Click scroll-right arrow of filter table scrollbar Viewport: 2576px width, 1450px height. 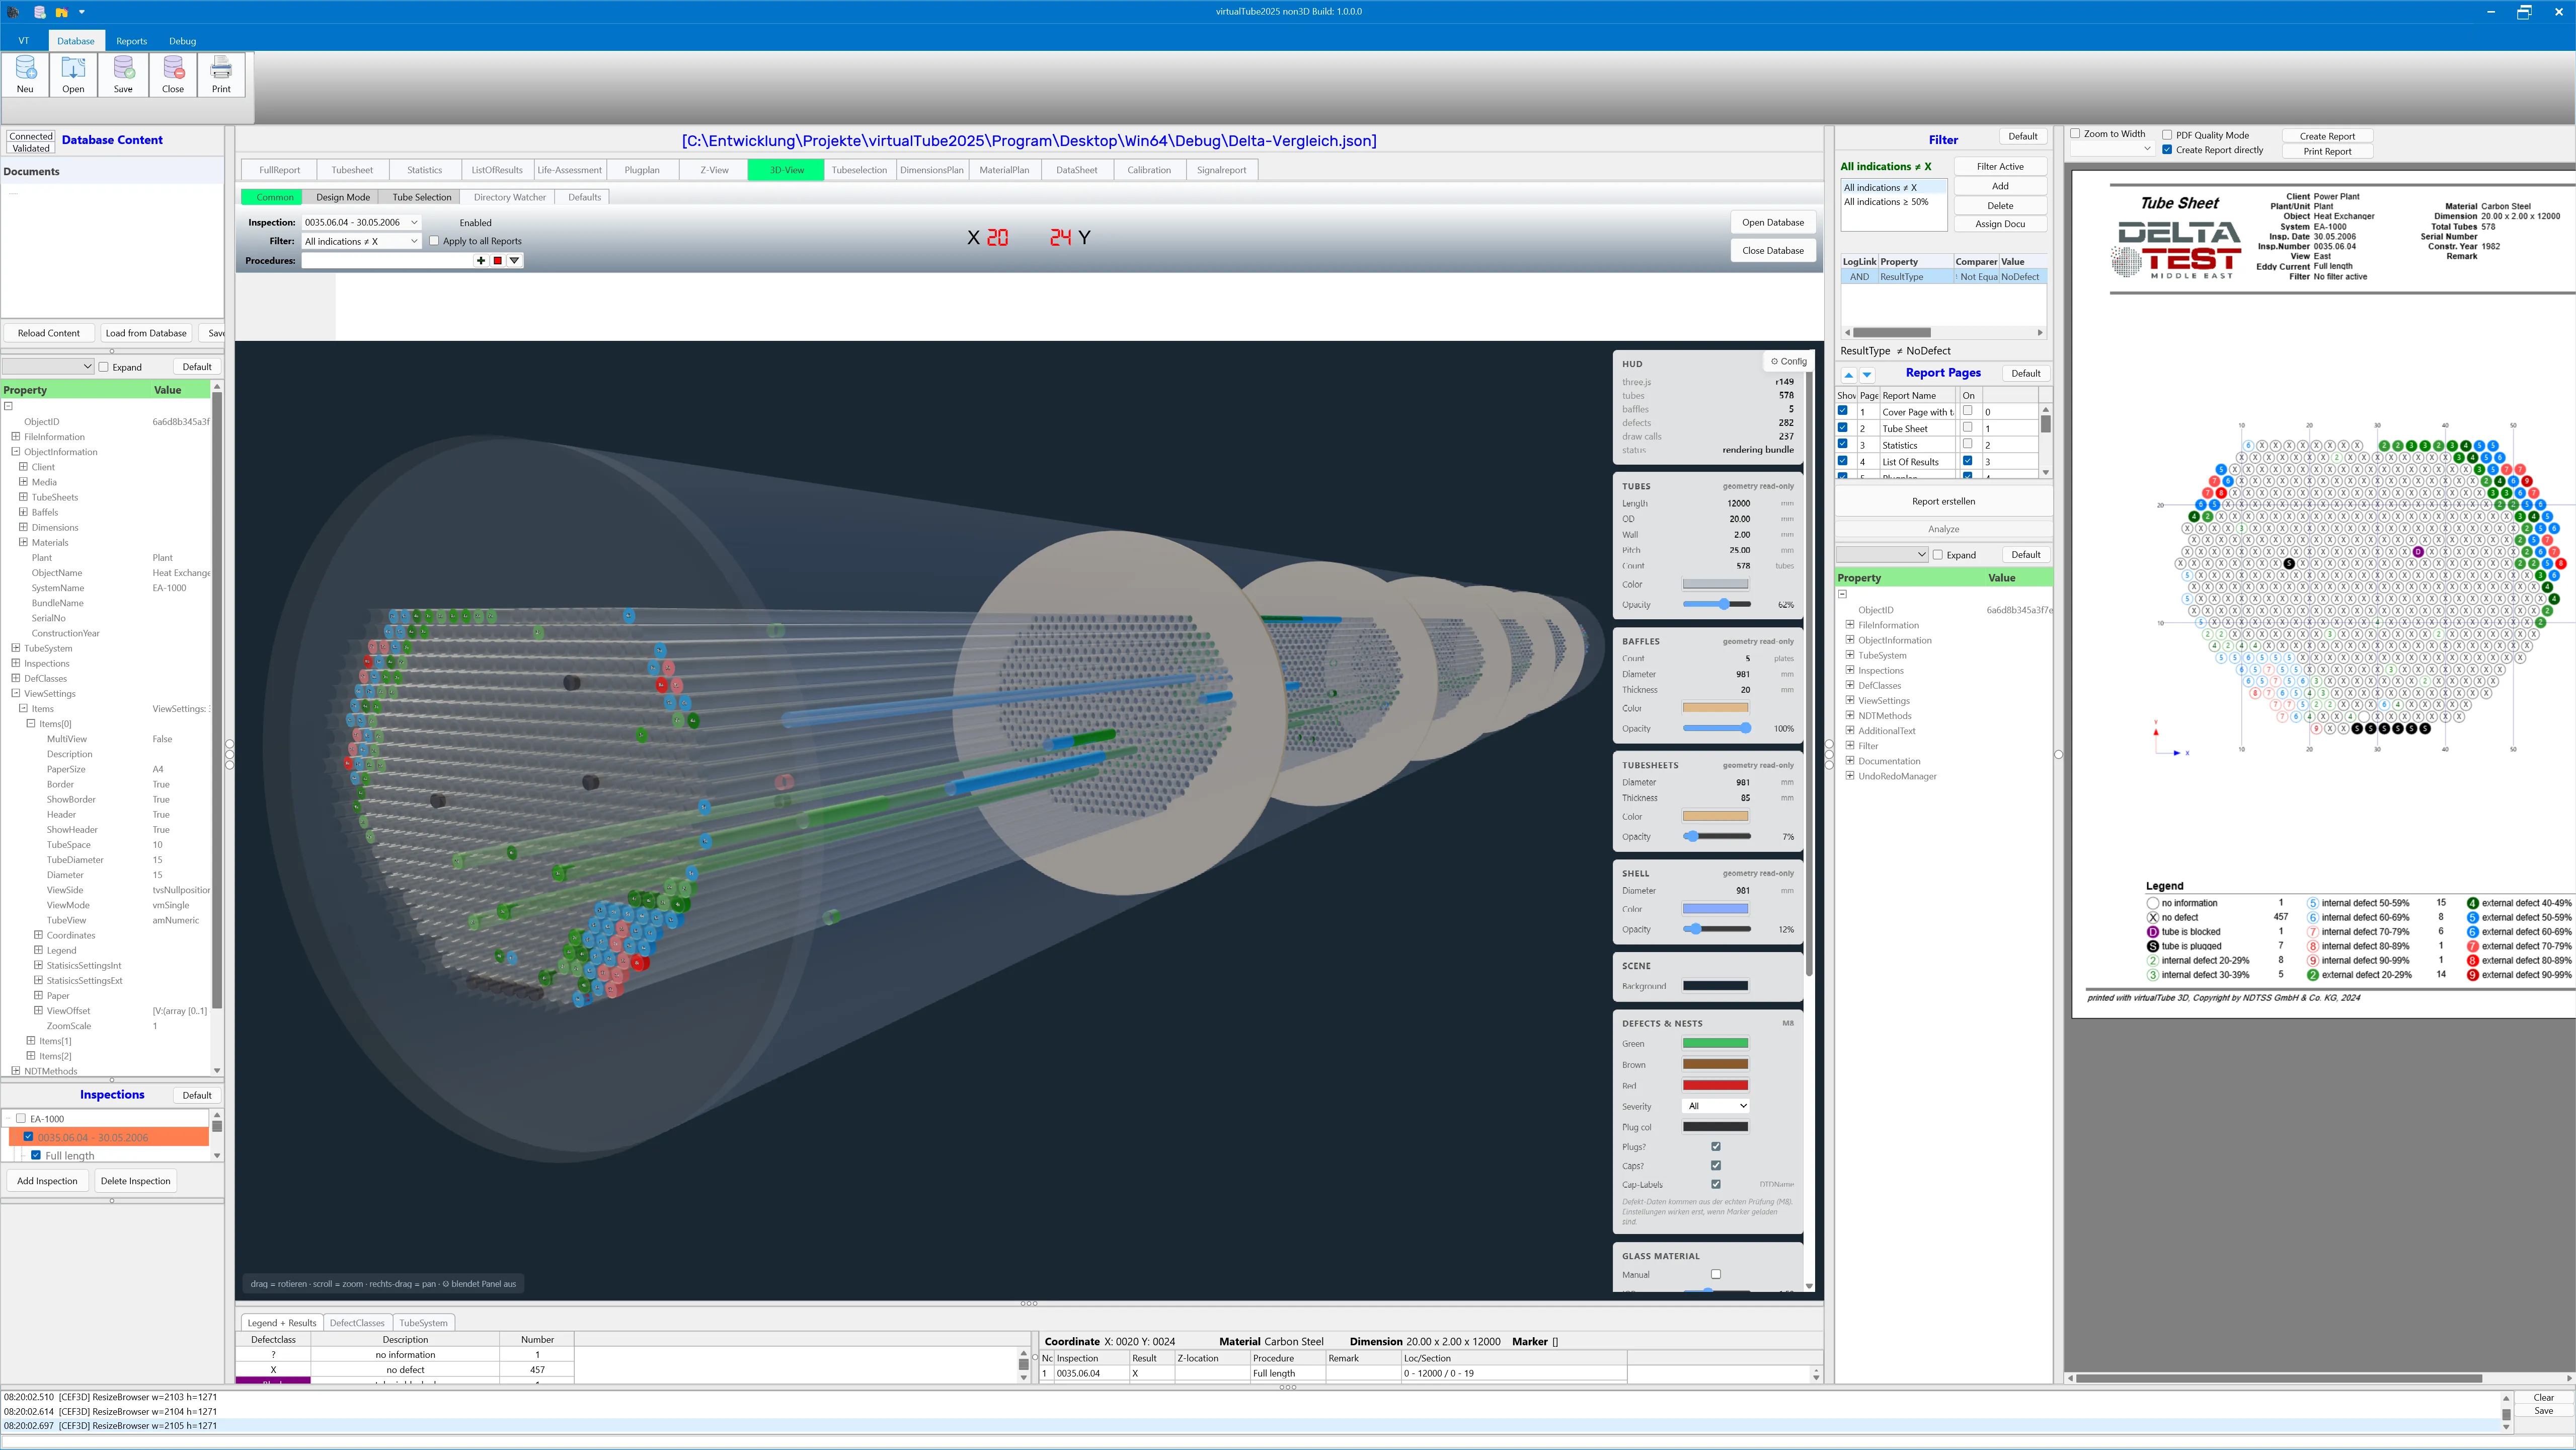point(2040,332)
